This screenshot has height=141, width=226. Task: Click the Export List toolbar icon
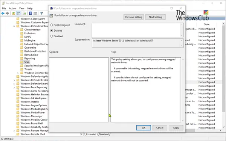point(24,14)
